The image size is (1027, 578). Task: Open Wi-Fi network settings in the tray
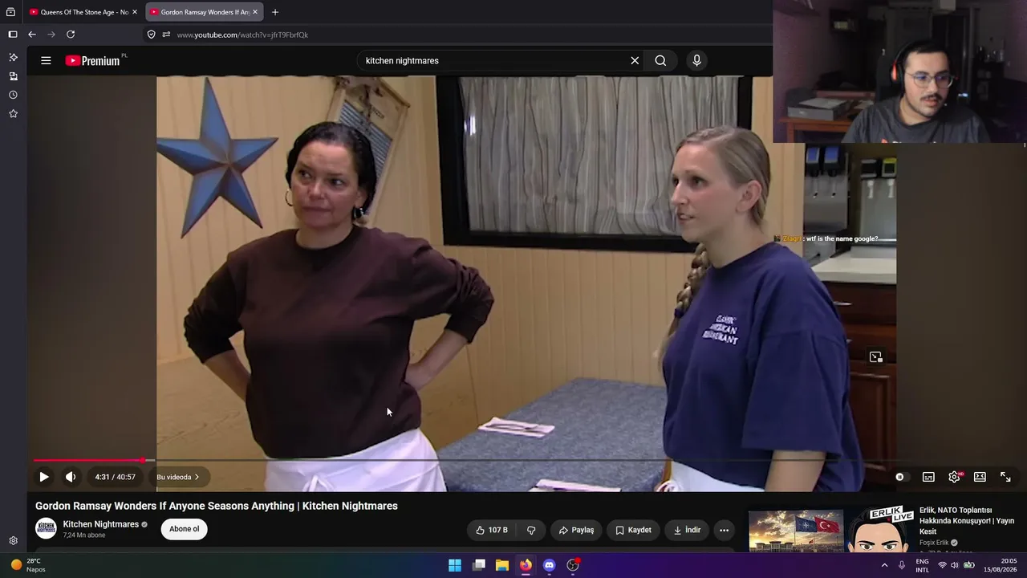[x=942, y=565]
